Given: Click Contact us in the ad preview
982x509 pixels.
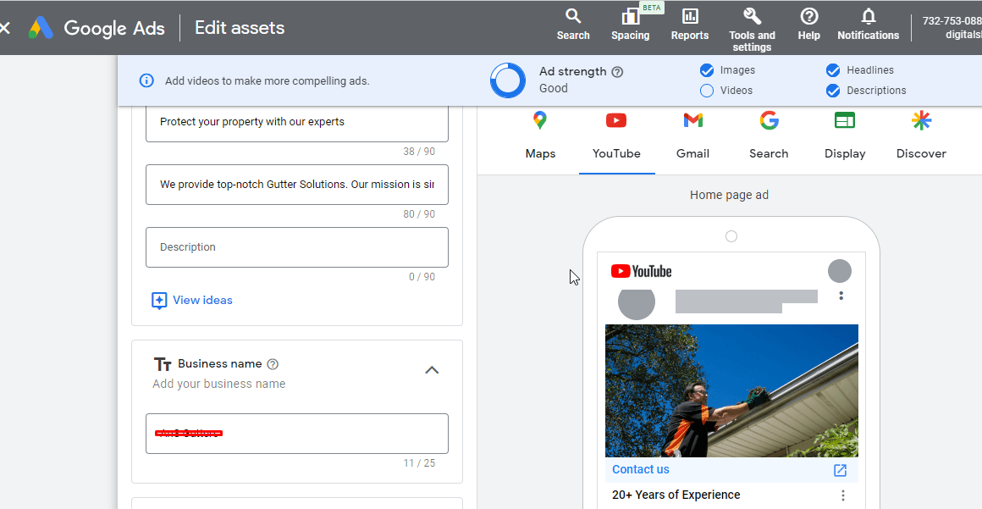Looking at the screenshot, I should (641, 469).
